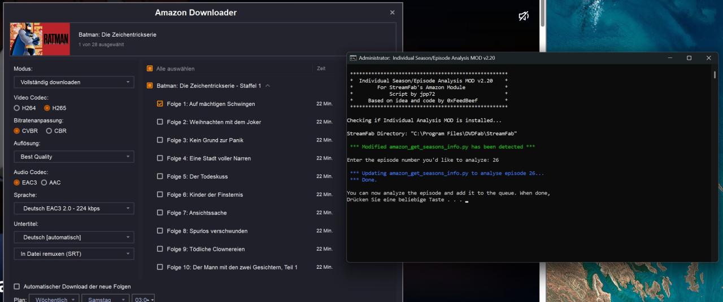Close the Amazon Downloader dialog
The image size is (723, 302).
click(x=393, y=12)
